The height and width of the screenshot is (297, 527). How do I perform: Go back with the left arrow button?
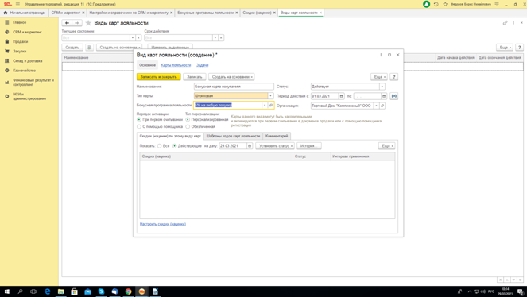click(x=67, y=23)
